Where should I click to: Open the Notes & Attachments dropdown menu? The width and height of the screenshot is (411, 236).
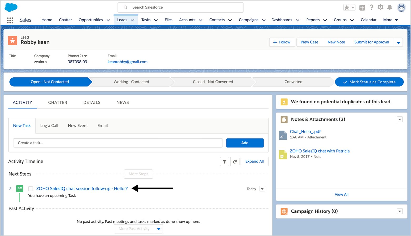(x=399, y=120)
